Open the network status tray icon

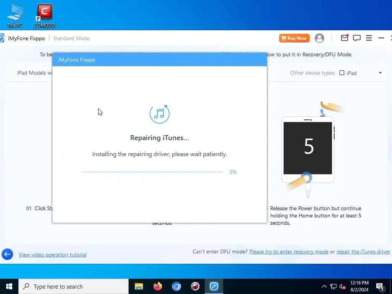[333, 286]
